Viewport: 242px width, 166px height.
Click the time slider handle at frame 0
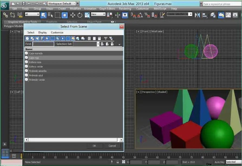[21, 156]
